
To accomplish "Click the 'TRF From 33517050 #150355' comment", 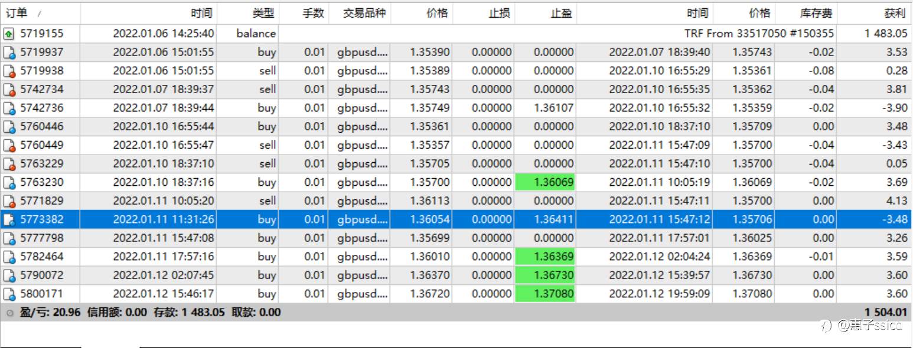I will click(759, 34).
